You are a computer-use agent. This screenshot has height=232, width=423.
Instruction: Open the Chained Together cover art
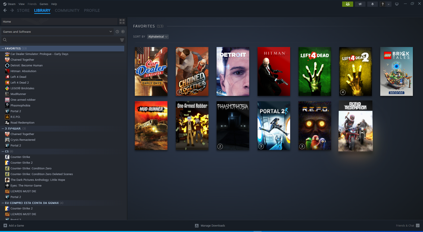pyautogui.click(x=192, y=71)
